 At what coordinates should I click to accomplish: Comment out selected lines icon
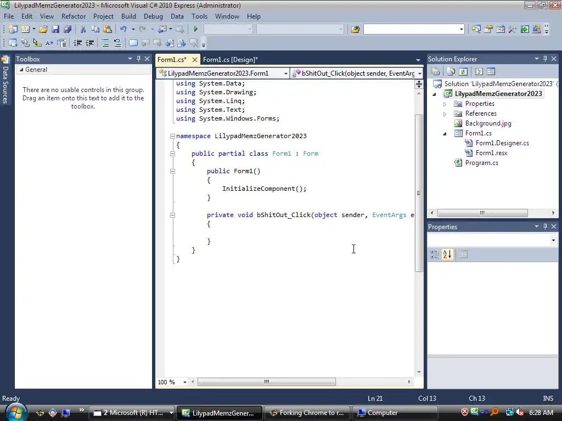pyautogui.click(x=105, y=43)
